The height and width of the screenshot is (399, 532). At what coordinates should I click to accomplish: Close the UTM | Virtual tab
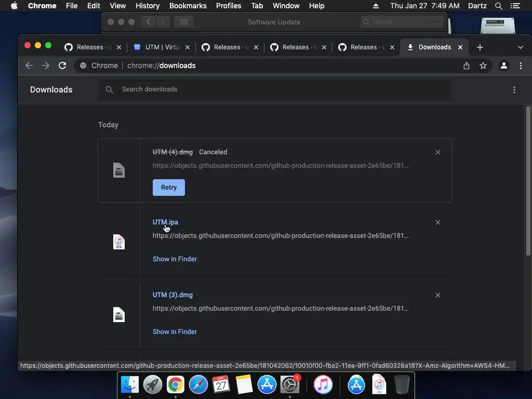[x=188, y=47]
